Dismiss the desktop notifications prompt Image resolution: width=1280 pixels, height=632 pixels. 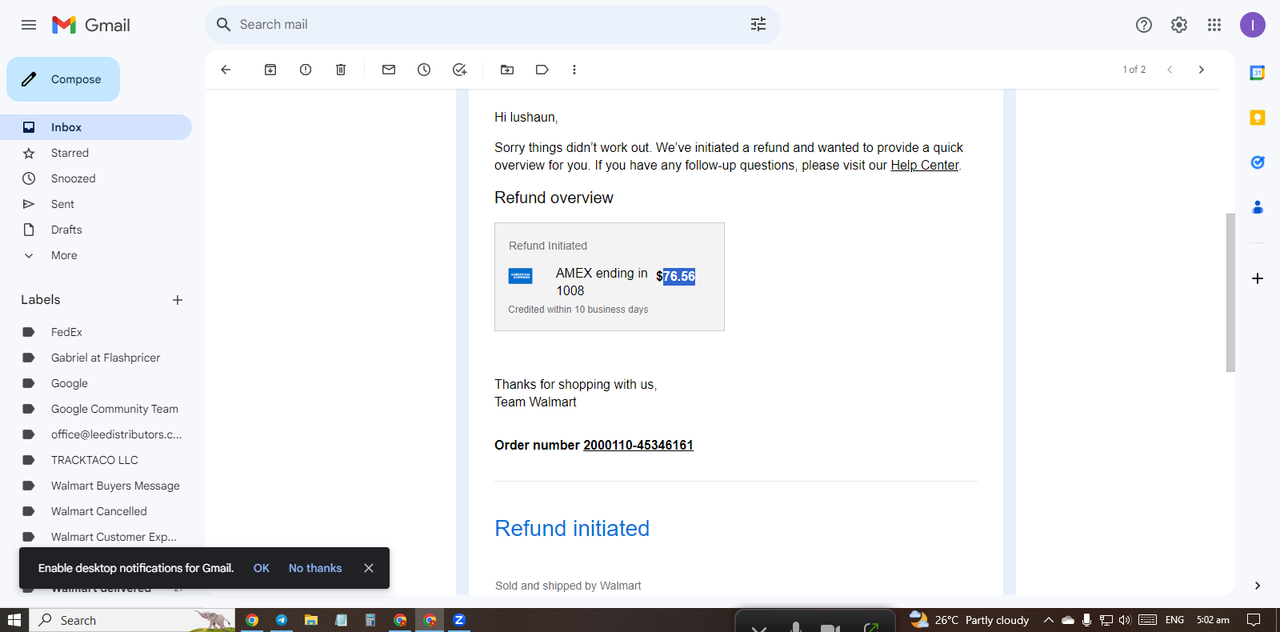pos(369,568)
